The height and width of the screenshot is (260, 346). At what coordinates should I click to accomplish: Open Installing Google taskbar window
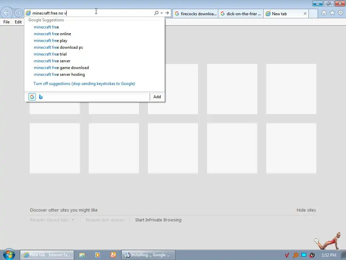[x=148, y=255]
